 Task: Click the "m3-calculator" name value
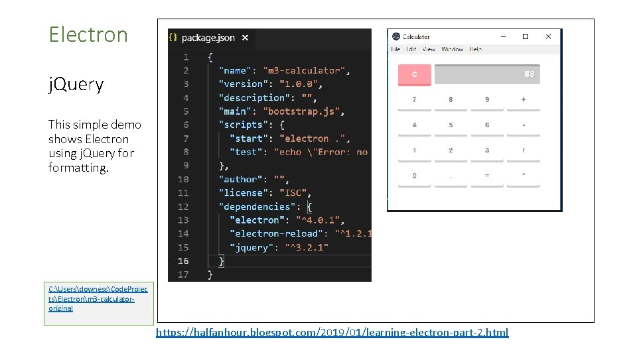[304, 71]
